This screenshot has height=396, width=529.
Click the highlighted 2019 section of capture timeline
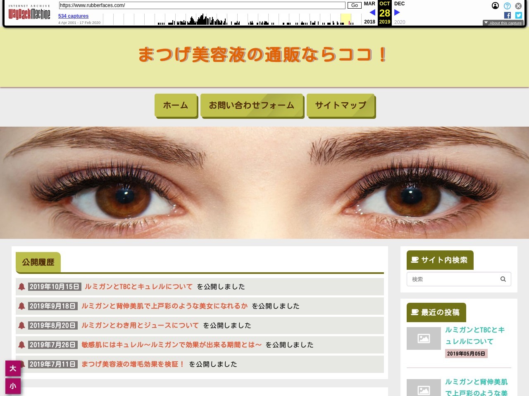(346, 19)
